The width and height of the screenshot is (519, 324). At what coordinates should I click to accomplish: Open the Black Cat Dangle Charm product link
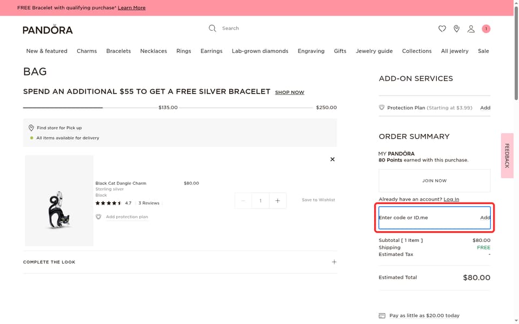[121, 183]
